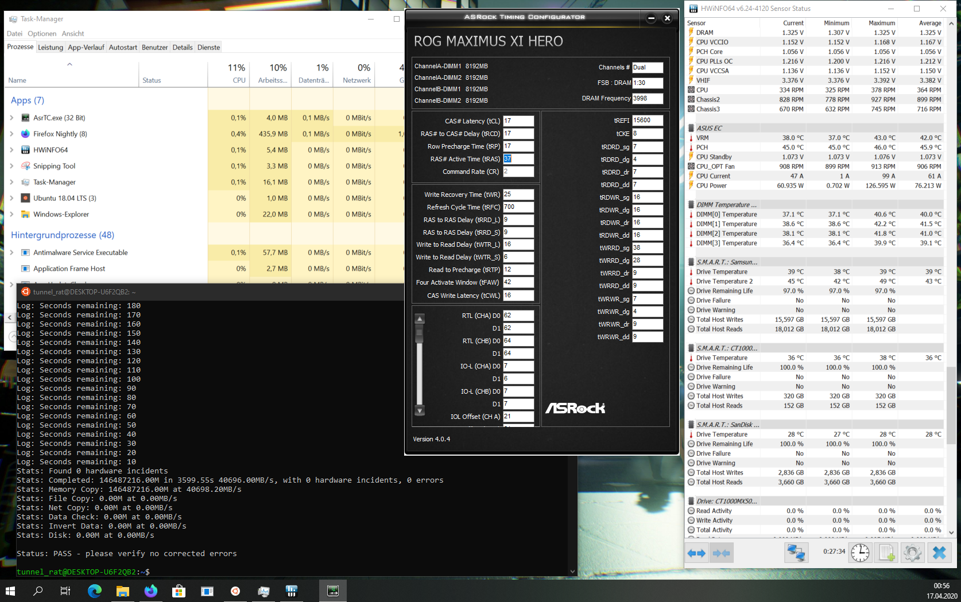This screenshot has height=602, width=961.
Task: Expand the Antimalware Service Executable process
Action: coord(11,253)
